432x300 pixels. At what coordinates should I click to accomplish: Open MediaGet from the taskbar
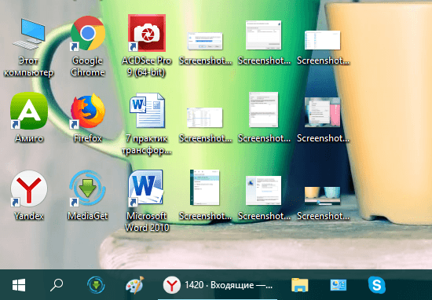[96, 285]
